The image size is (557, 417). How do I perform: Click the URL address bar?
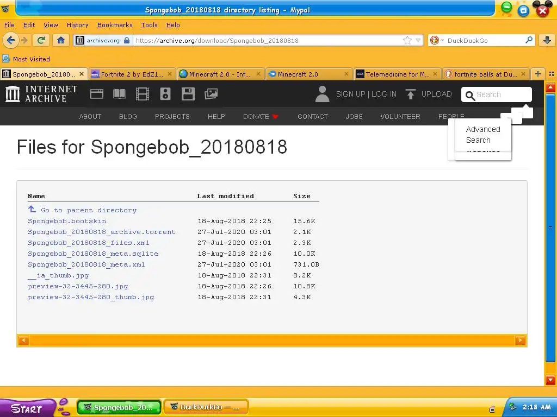pyautogui.click(x=268, y=40)
